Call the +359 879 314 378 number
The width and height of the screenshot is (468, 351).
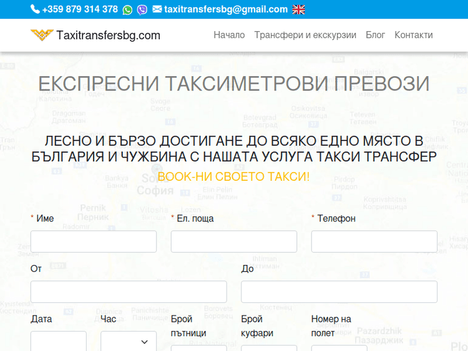pyautogui.click(x=80, y=9)
